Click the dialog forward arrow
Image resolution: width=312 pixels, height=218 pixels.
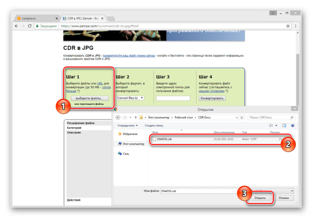coord(125,117)
